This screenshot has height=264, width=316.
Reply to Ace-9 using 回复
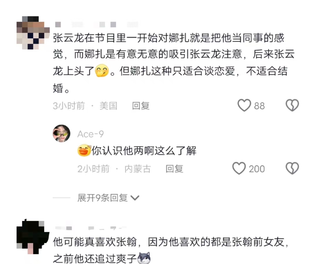[174, 169]
